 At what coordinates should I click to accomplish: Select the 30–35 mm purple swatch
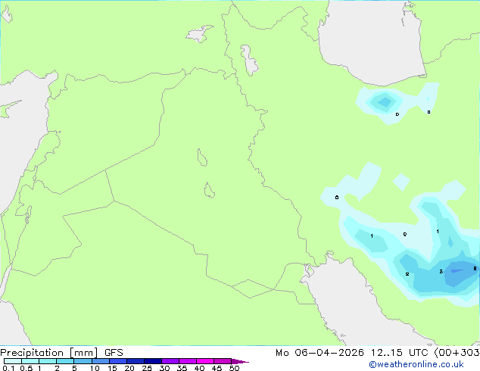point(170,361)
